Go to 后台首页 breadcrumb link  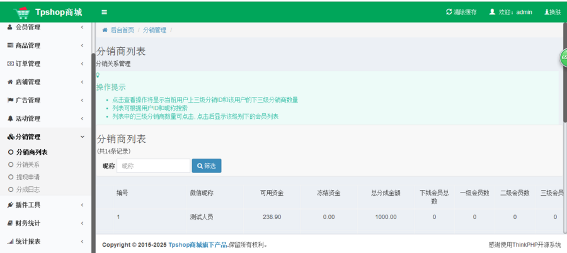122,30
